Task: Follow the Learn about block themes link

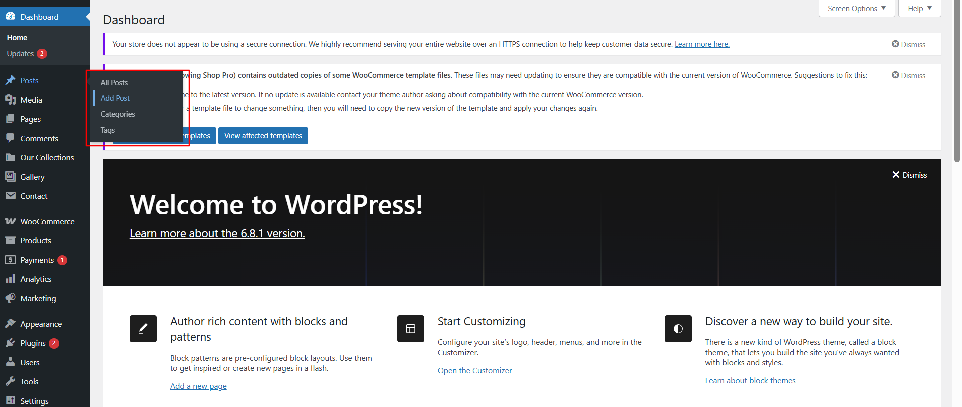Action: (750, 381)
